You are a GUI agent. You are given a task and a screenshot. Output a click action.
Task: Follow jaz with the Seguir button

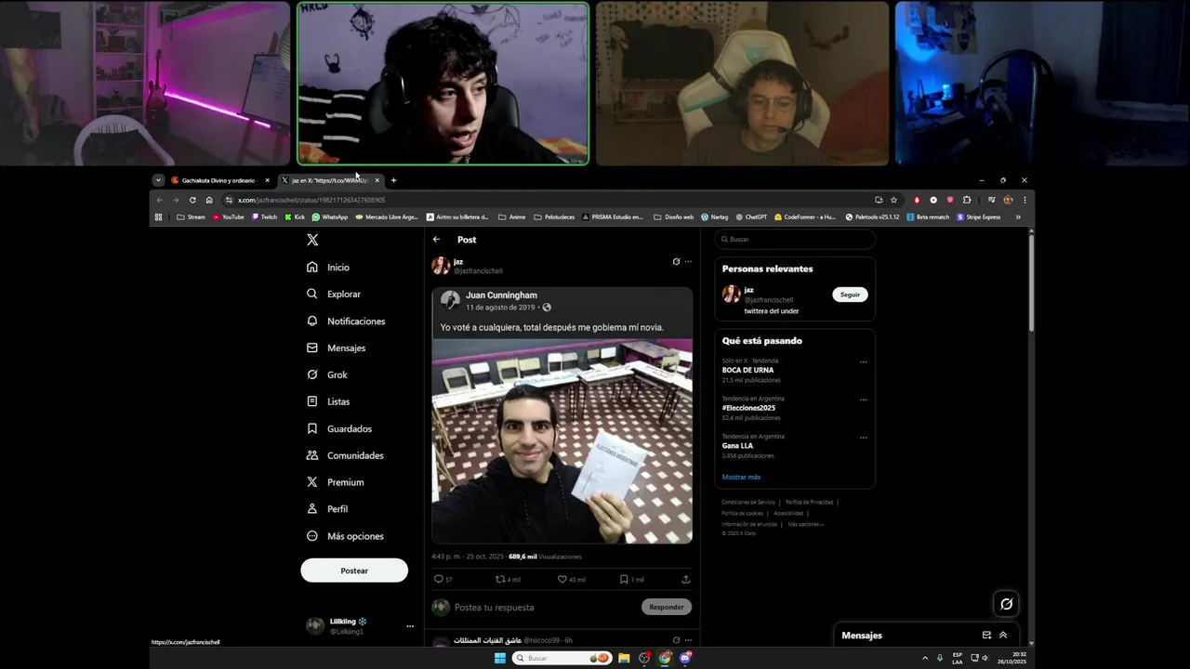point(850,295)
